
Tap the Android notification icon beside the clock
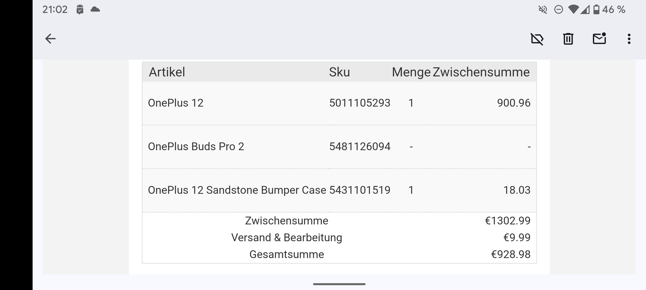[x=80, y=9]
